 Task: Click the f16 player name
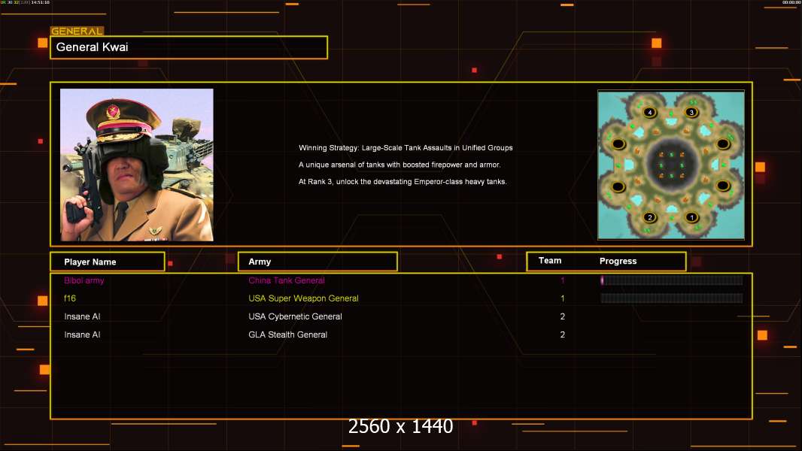coord(70,298)
